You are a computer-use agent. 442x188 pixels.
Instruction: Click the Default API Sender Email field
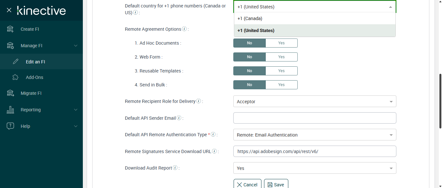(x=315, y=118)
